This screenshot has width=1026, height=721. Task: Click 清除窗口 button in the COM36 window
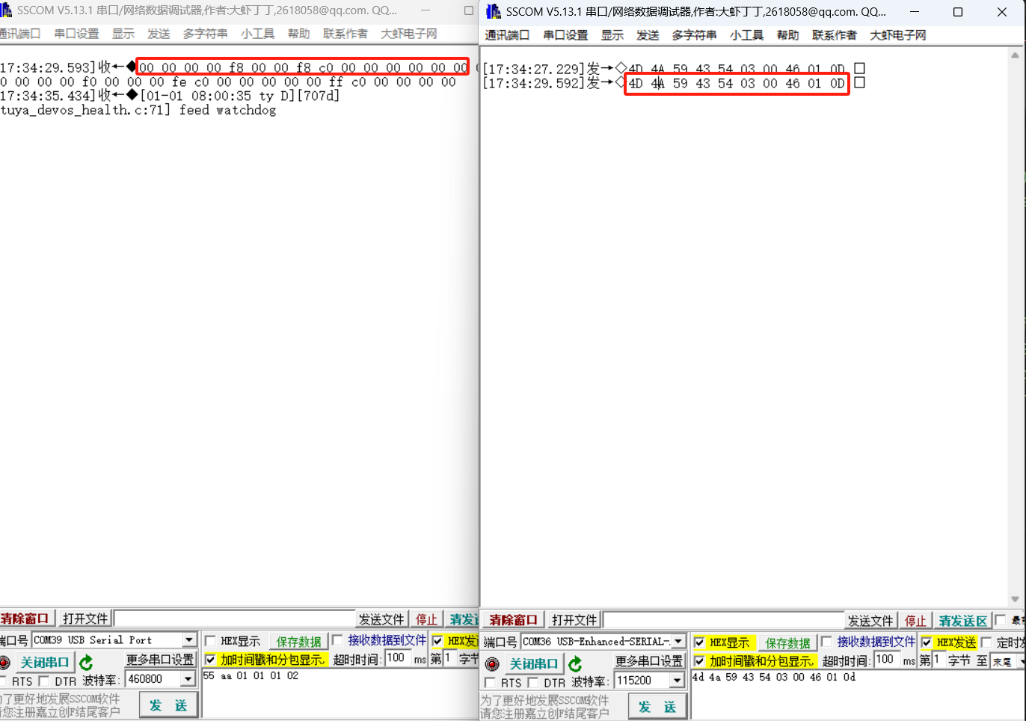click(513, 620)
